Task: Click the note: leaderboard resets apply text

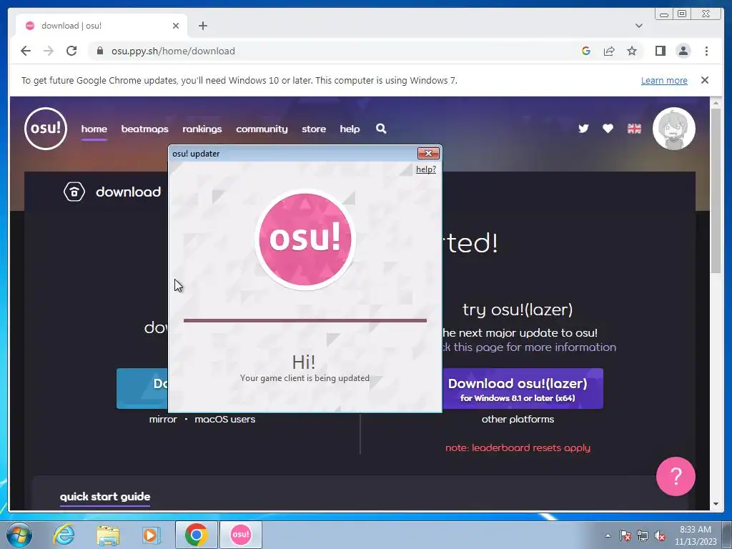Action: pos(518,447)
